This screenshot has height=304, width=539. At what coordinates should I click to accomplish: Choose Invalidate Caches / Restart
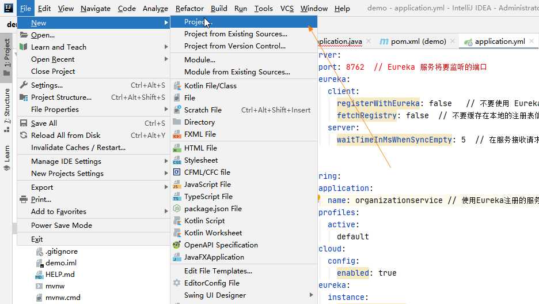pos(78,148)
